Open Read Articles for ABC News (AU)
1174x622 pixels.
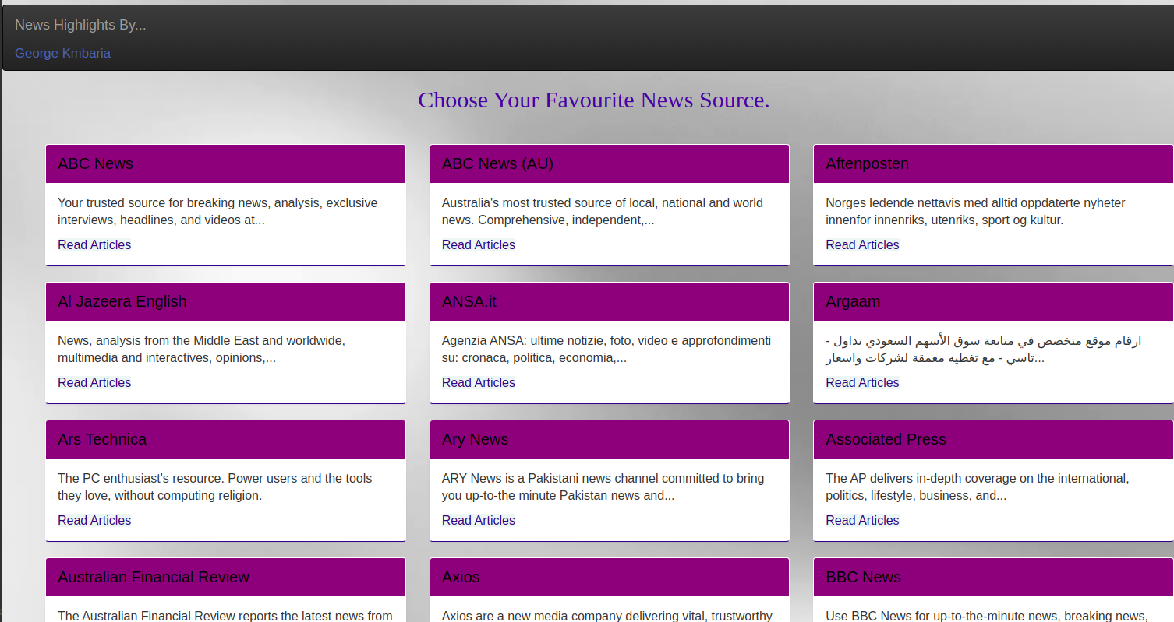(x=479, y=244)
